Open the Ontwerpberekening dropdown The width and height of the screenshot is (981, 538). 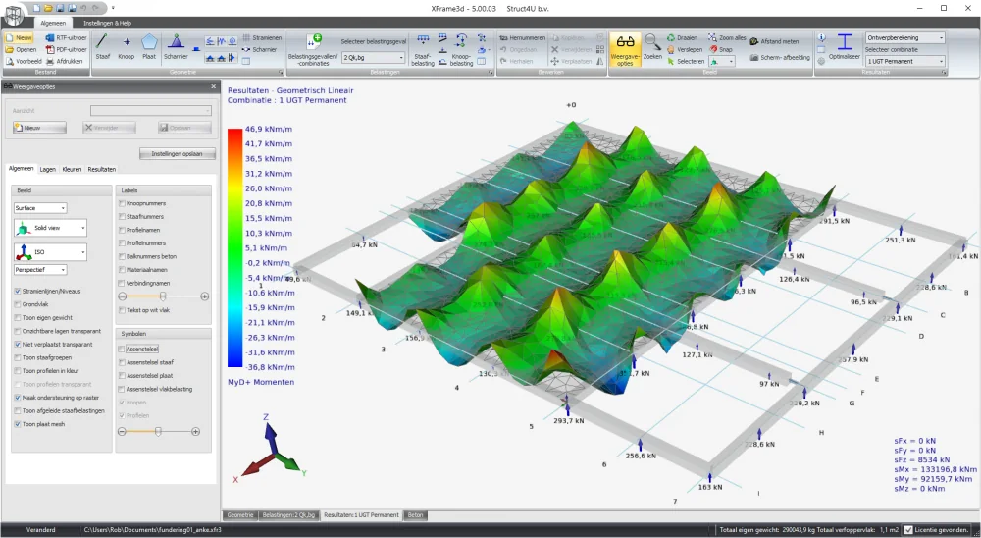pyautogui.click(x=904, y=38)
